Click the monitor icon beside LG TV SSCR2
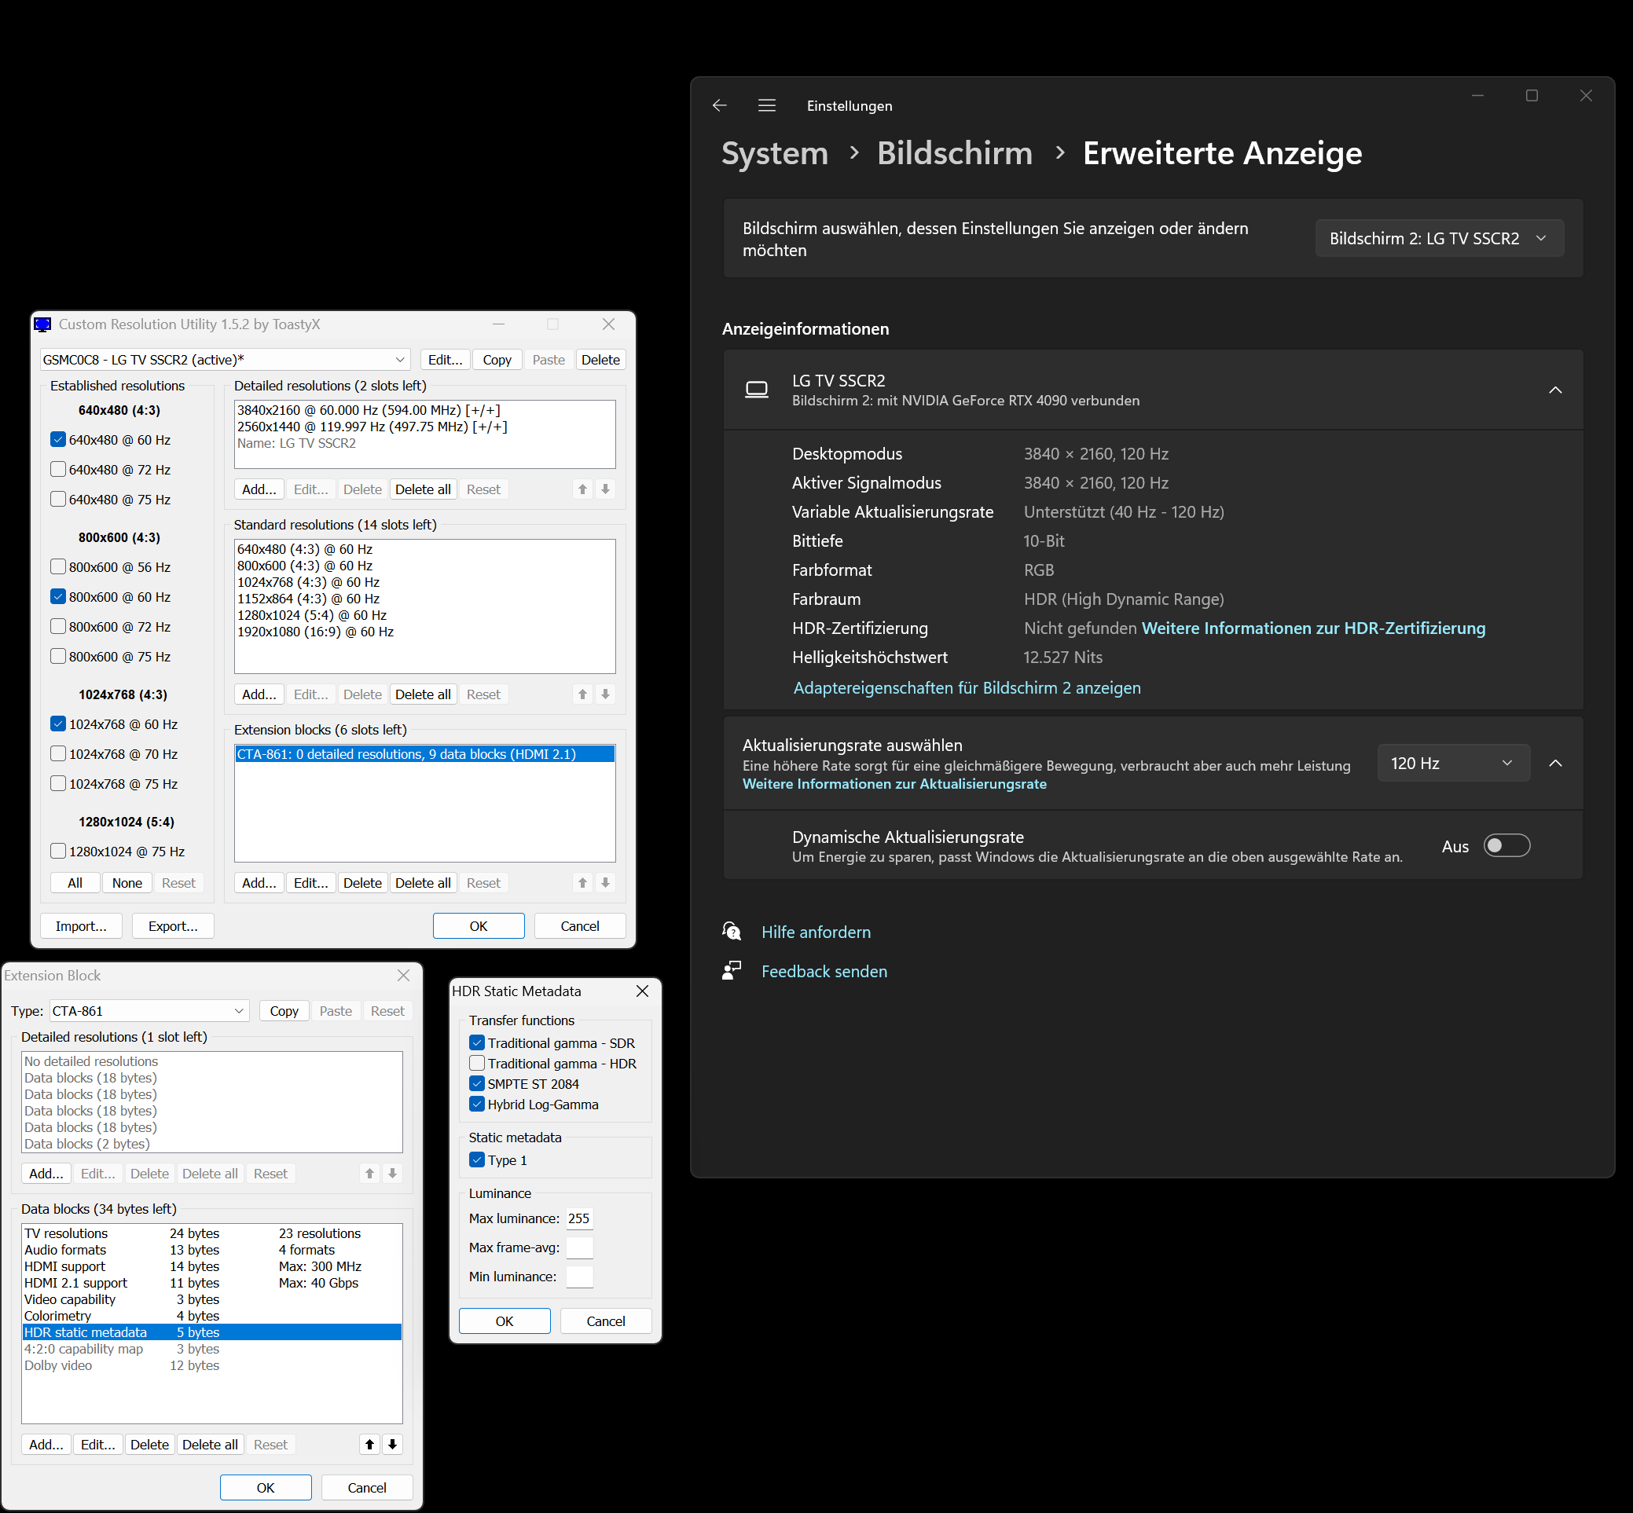 pyautogui.click(x=757, y=390)
